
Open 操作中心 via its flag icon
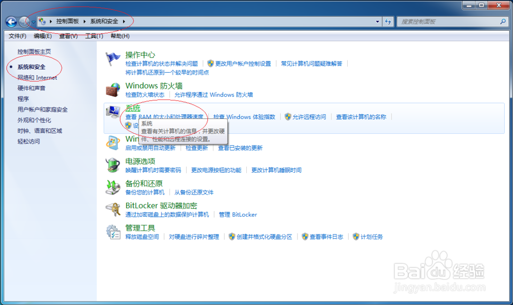(112, 57)
